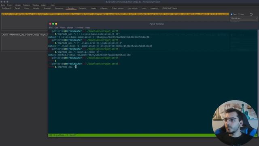Click the circular webcam overlay

(x=235, y=122)
